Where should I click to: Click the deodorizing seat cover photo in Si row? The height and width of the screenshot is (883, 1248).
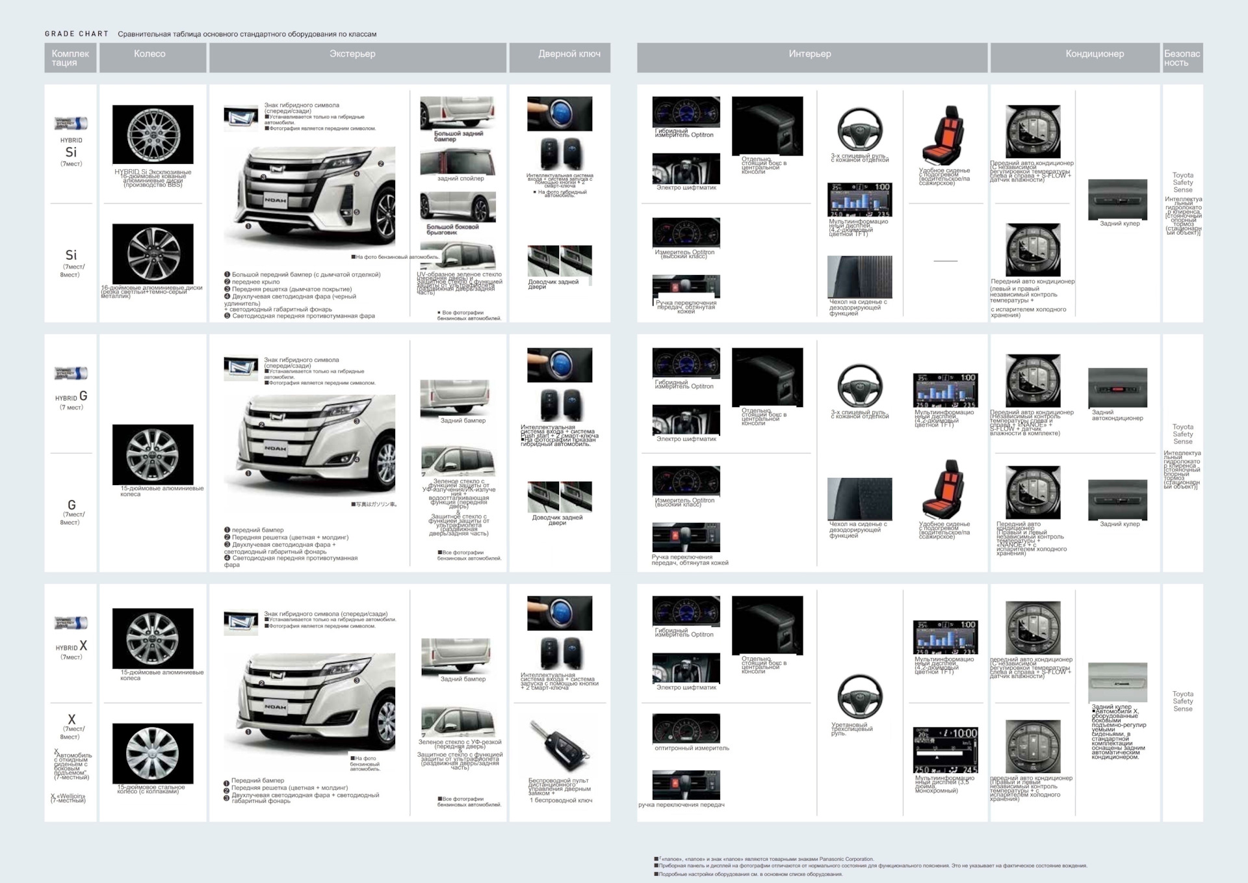click(859, 277)
